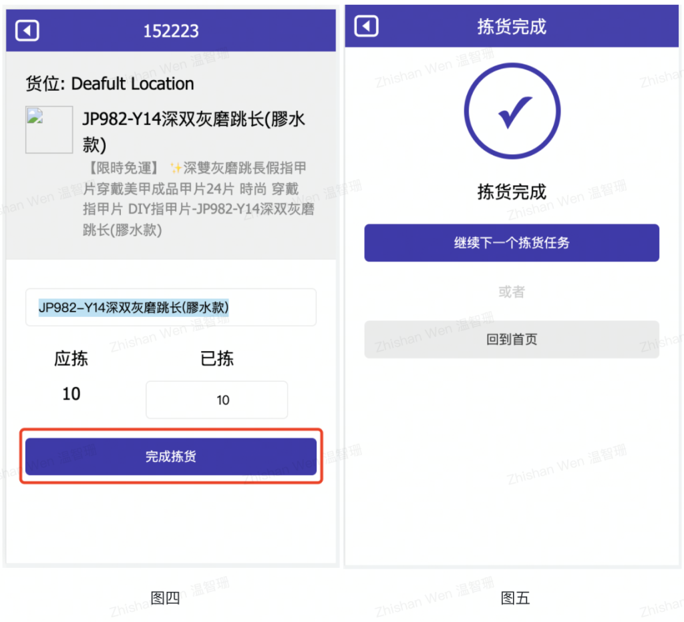Click the 已拣 label
This screenshot has height=622, width=684.
coord(217,359)
